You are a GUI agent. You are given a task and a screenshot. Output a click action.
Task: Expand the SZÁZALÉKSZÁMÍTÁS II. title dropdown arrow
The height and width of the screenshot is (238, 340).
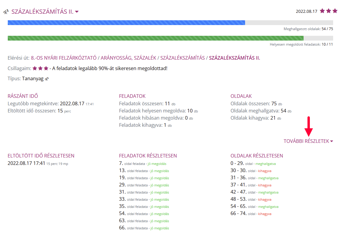coord(77,12)
